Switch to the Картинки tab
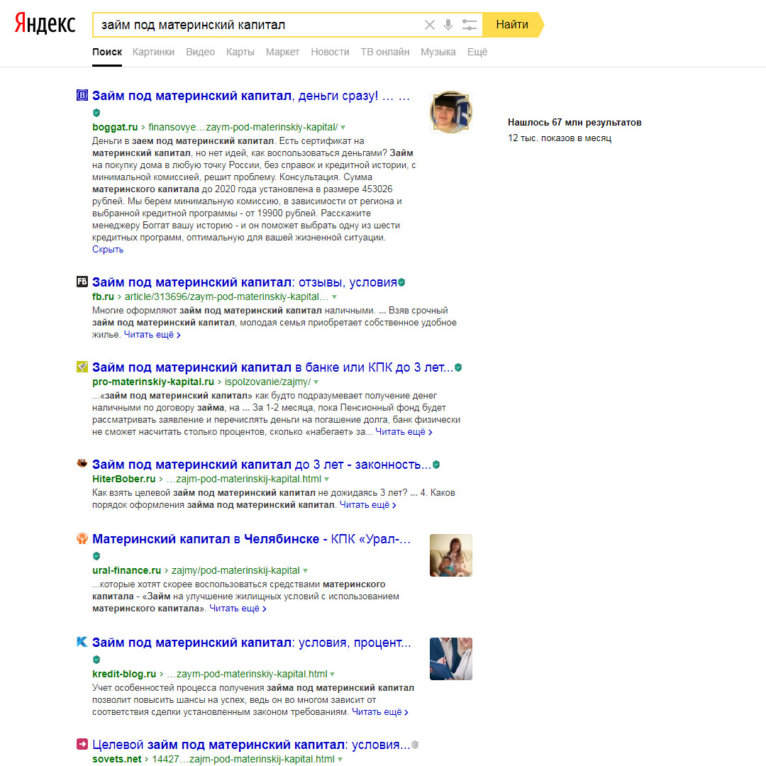 153,52
